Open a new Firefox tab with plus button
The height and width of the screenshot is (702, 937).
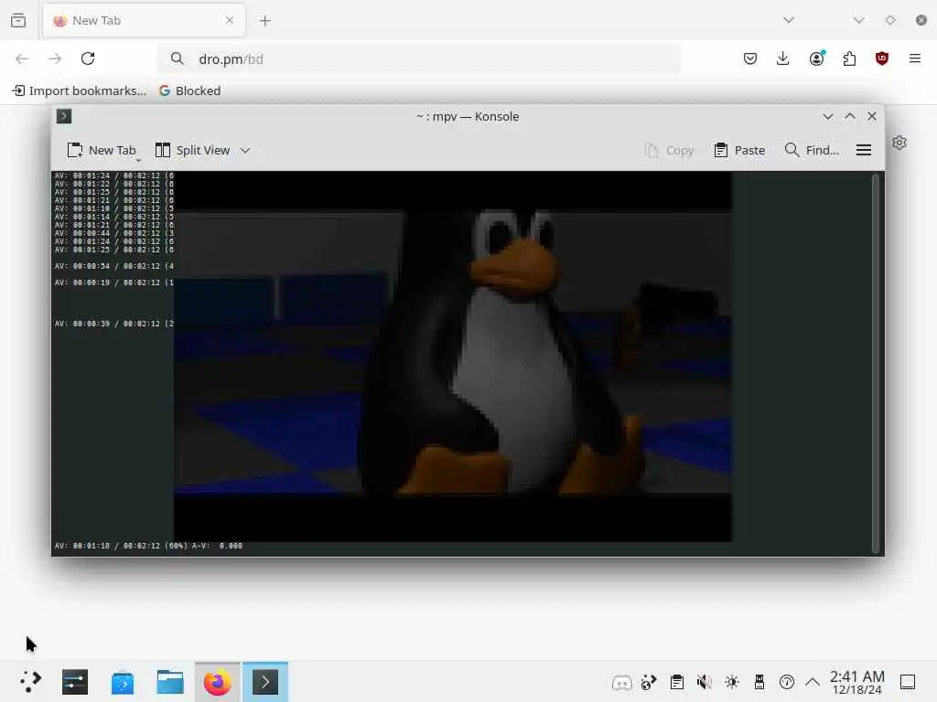[264, 21]
